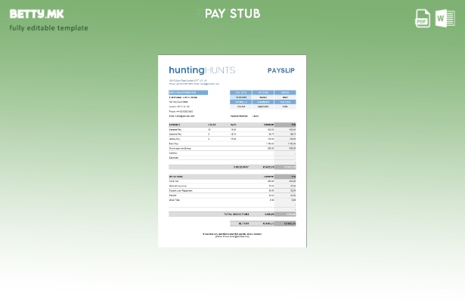Click the Word document format icon
The width and height of the screenshot is (465, 302).
(445, 19)
